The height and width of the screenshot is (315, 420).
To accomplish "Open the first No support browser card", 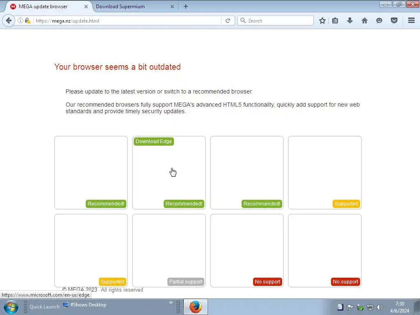I will tap(247, 251).
